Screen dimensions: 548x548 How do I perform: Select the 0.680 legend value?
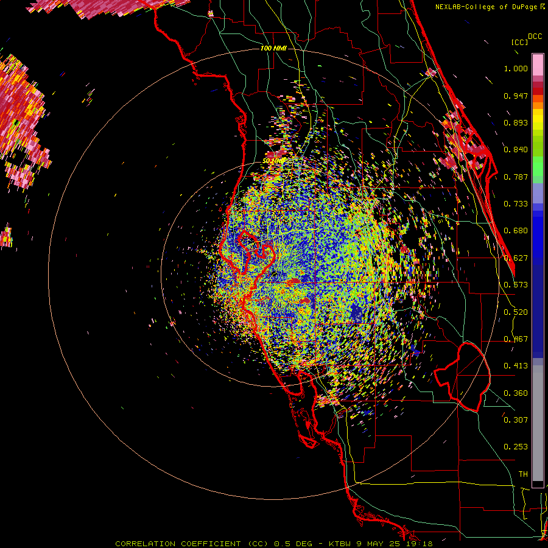click(516, 231)
